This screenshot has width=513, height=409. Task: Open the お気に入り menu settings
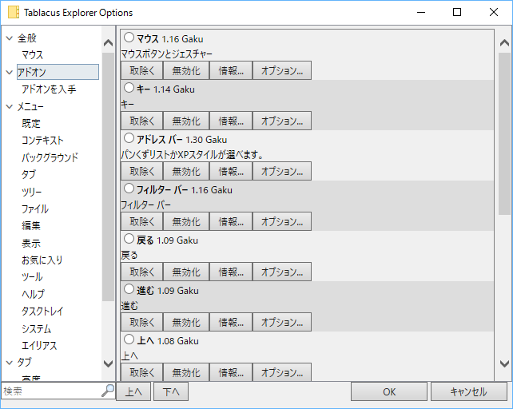(x=42, y=260)
